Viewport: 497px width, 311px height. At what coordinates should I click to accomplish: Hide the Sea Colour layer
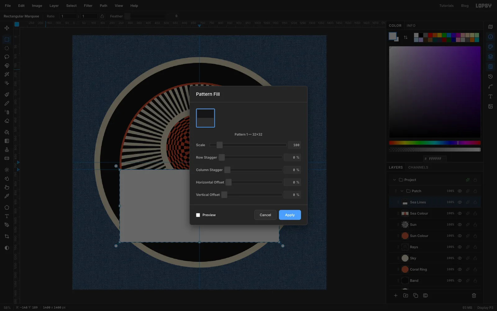(x=460, y=213)
